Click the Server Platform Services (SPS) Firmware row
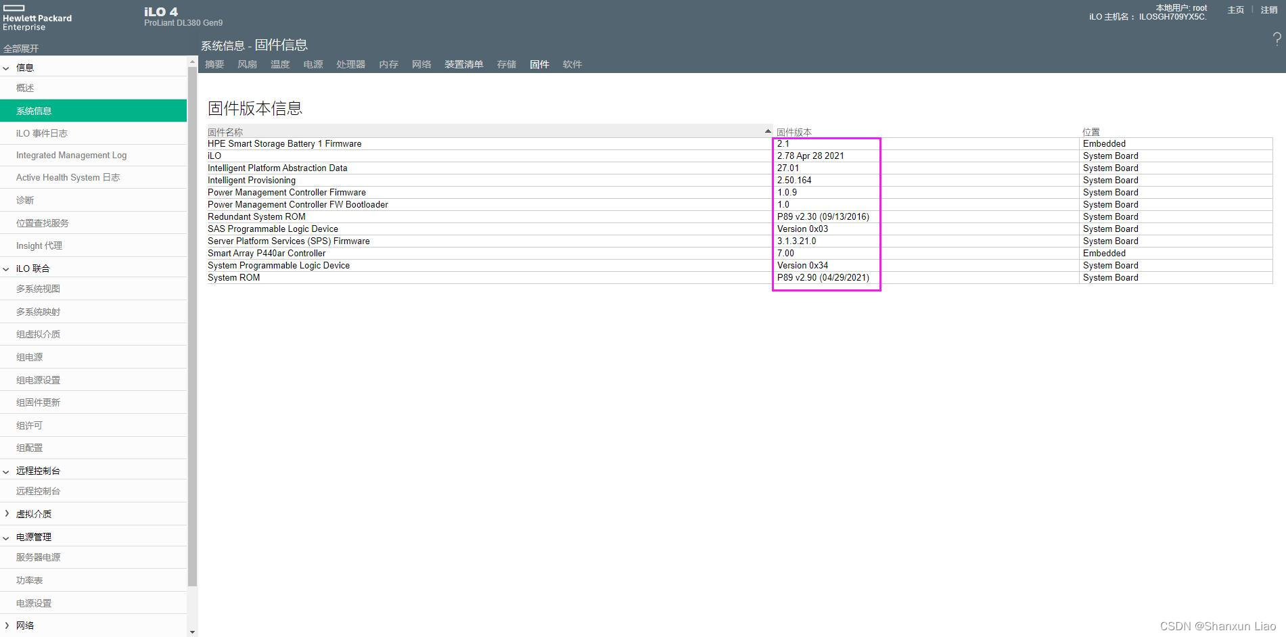1286x637 pixels. click(x=740, y=241)
